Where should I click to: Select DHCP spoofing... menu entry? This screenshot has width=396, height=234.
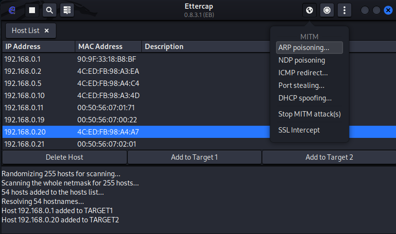[310, 98]
